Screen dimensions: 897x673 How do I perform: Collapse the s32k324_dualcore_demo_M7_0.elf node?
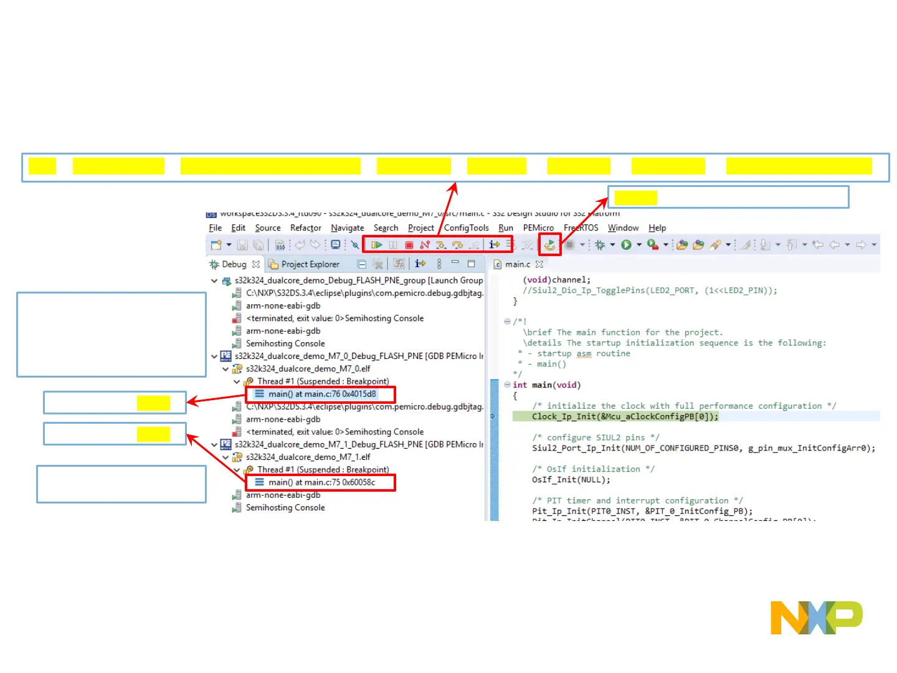tap(225, 369)
